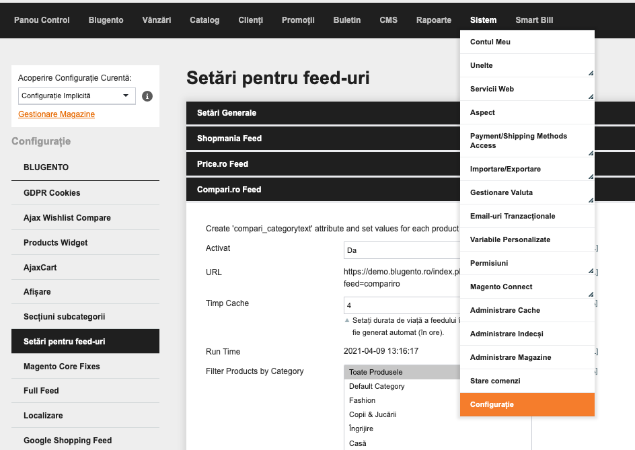The width and height of the screenshot is (635, 450).
Task: Open Stare comenzi from Sistem menu
Action: pos(527,380)
